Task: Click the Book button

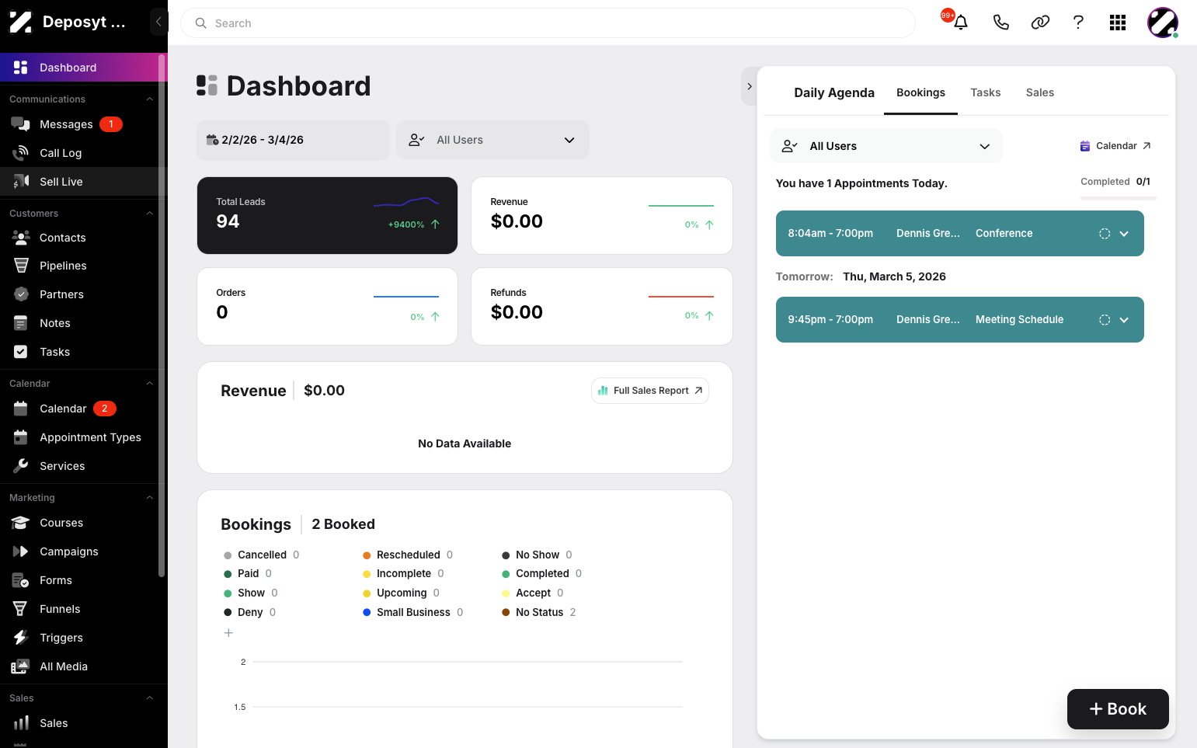Action: [x=1118, y=709]
